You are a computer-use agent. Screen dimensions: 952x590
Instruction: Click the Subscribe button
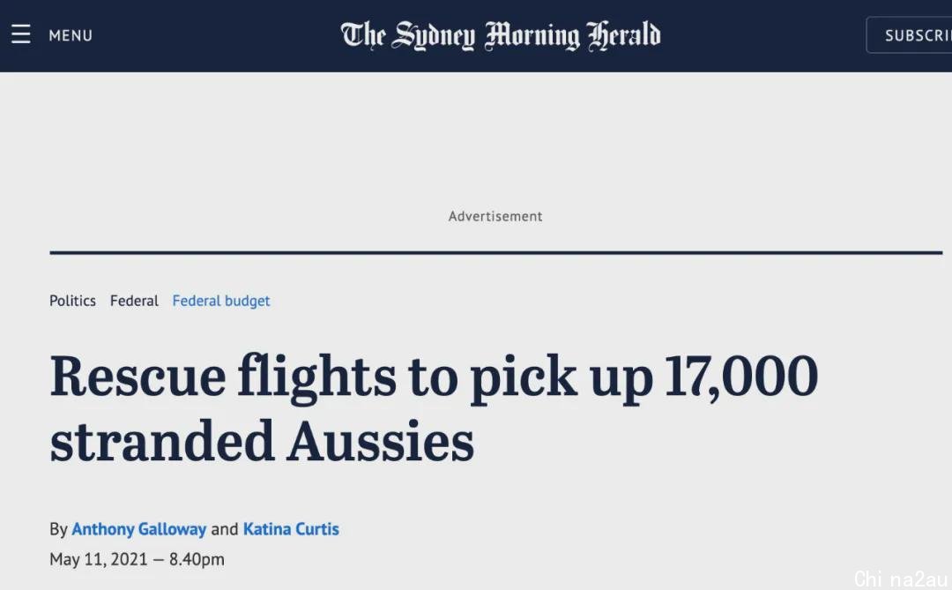tap(909, 35)
